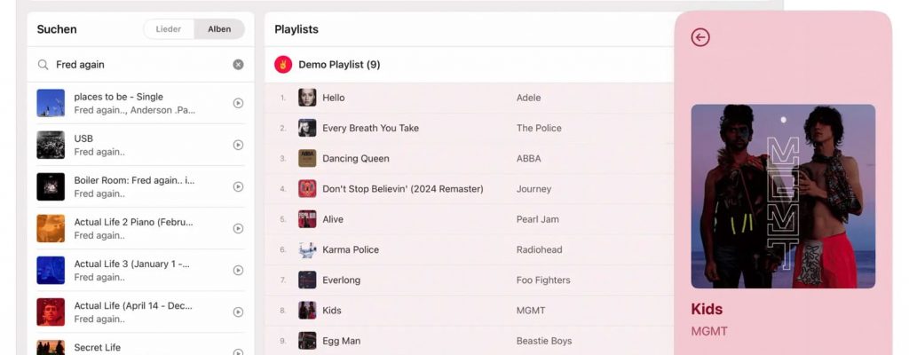Play the USB album

pyautogui.click(x=238, y=145)
